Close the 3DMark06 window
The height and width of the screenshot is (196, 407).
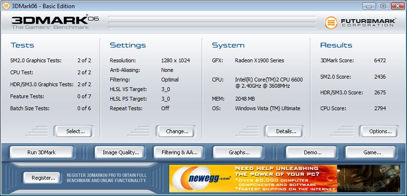[398, 6]
